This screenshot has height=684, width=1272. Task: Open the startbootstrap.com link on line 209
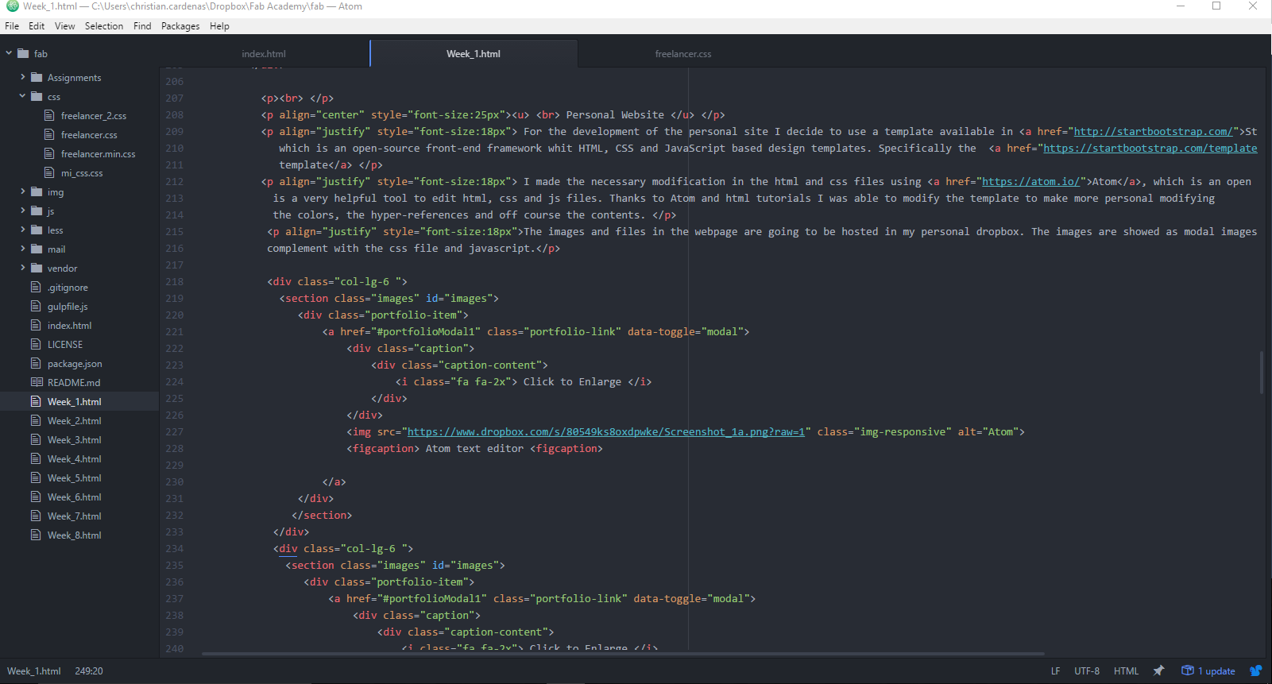click(x=1154, y=132)
